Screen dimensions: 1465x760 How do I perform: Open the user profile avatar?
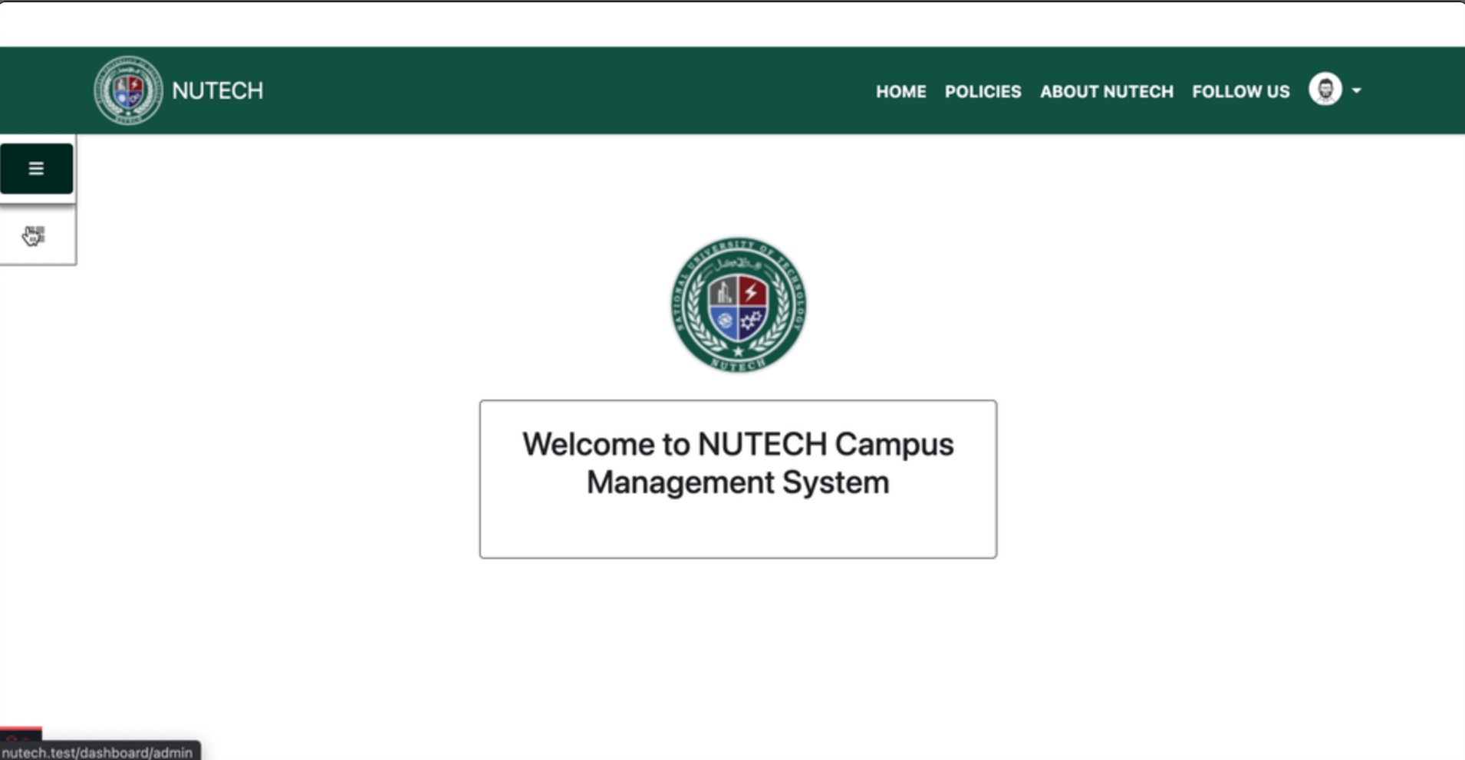(1325, 90)
